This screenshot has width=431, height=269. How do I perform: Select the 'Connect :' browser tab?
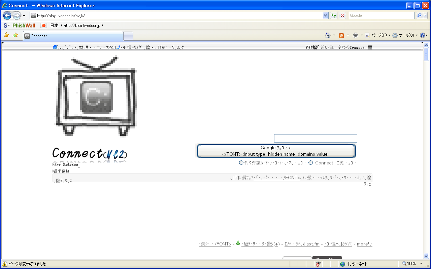tap(73, 36)
